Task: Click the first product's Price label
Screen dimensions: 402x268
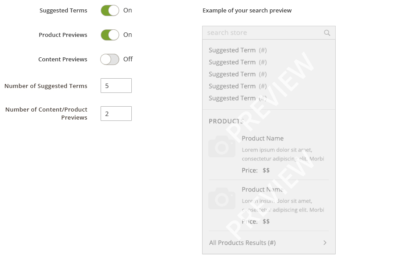Action: coord(250,170)
